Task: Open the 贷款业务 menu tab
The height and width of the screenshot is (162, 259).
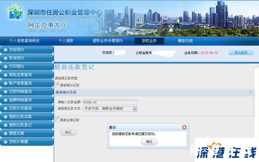Action: click(149, 41)
